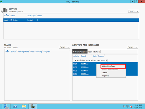Open Server Manager from the taskbar
This screenshot has width=145, height=109.
point(6,106)
